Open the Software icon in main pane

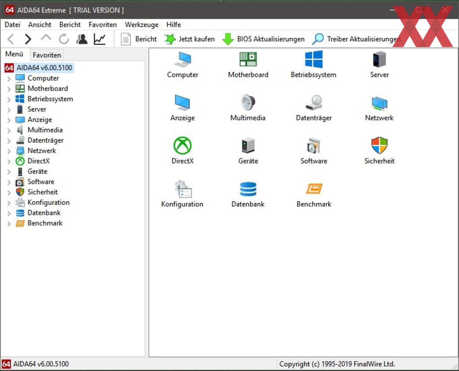tap(314, 146)
